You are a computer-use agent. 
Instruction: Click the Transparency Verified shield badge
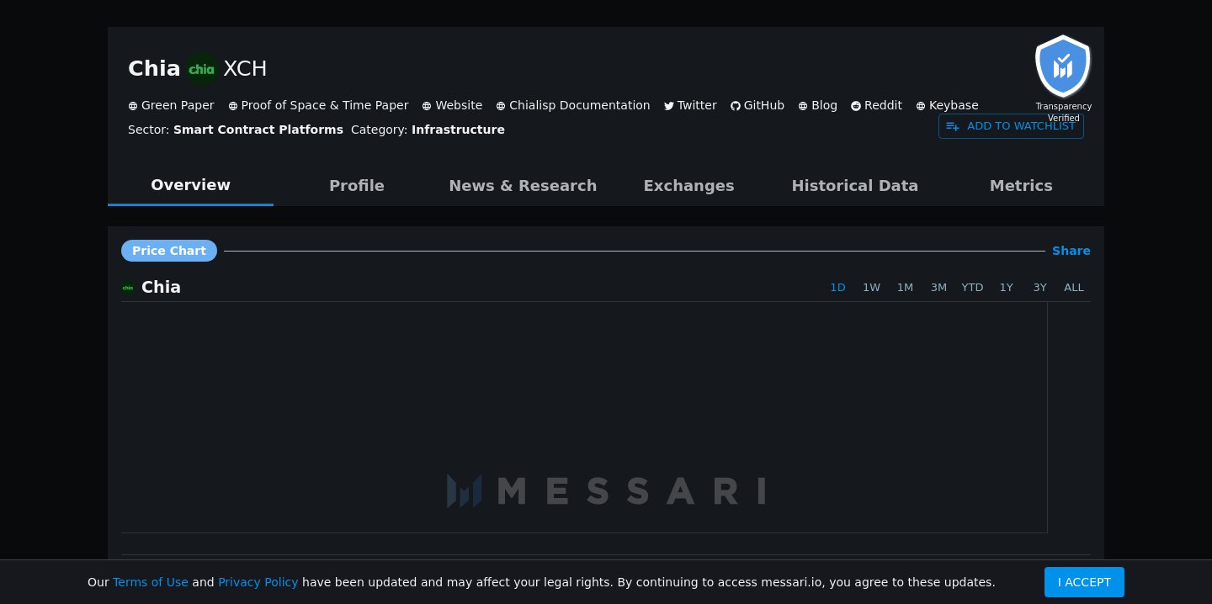coord(1063,66)
